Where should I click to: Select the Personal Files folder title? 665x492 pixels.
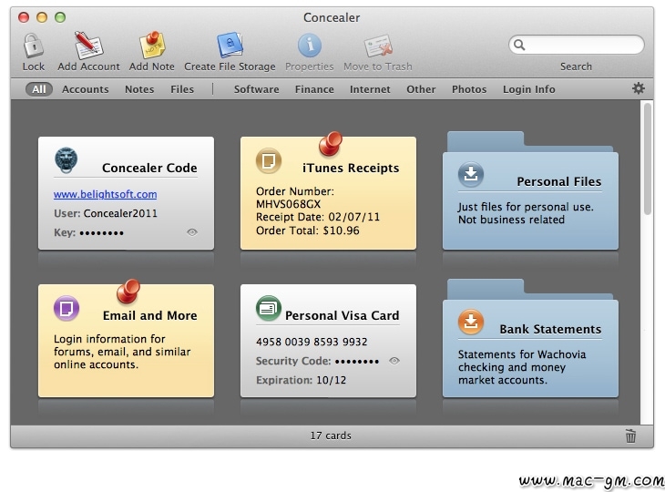tap(559, 181)
